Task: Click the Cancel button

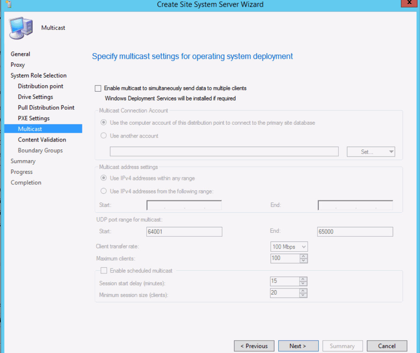Action: pyautogui.click(x=387, y=346)
